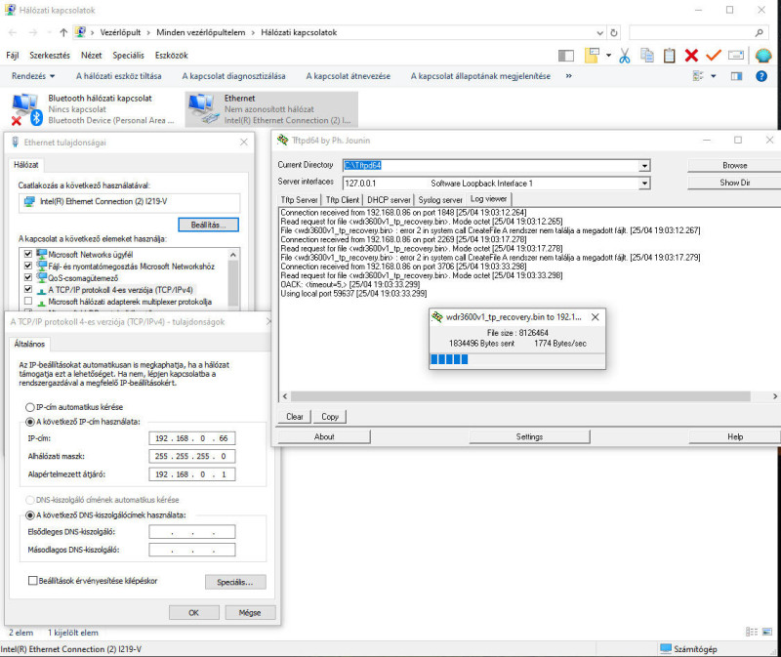
Task: Click the rename icon in toolbar
Action: [736, 56]
